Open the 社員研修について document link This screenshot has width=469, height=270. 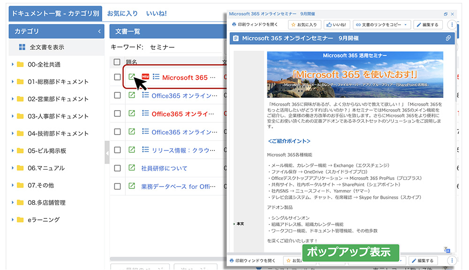164,168
